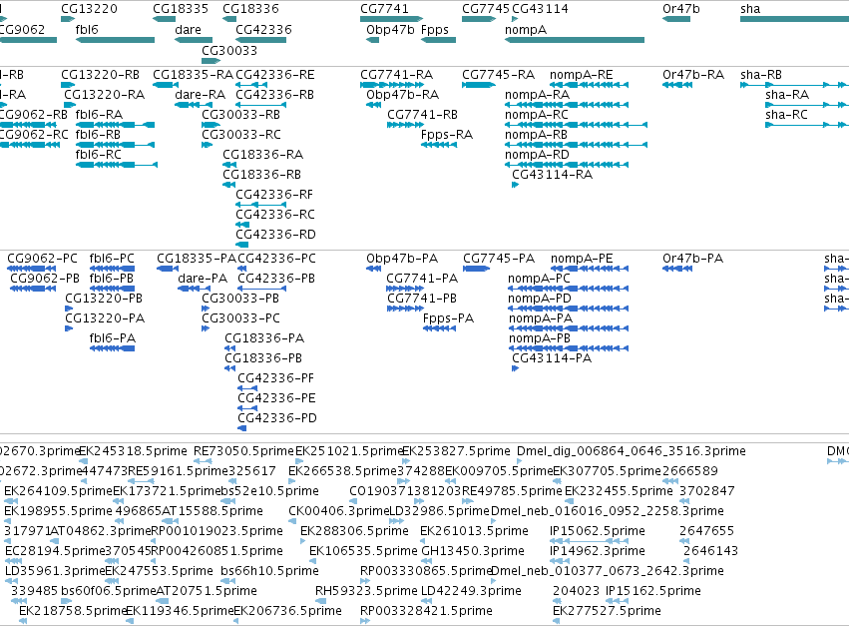Select the CG18335-PA protein label
849x626 pixels.
click(197, 258)
